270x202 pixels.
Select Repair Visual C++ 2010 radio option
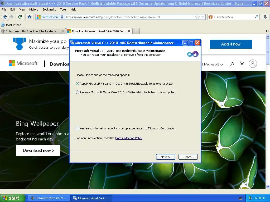pyautogui.click(x=77, y=84)
